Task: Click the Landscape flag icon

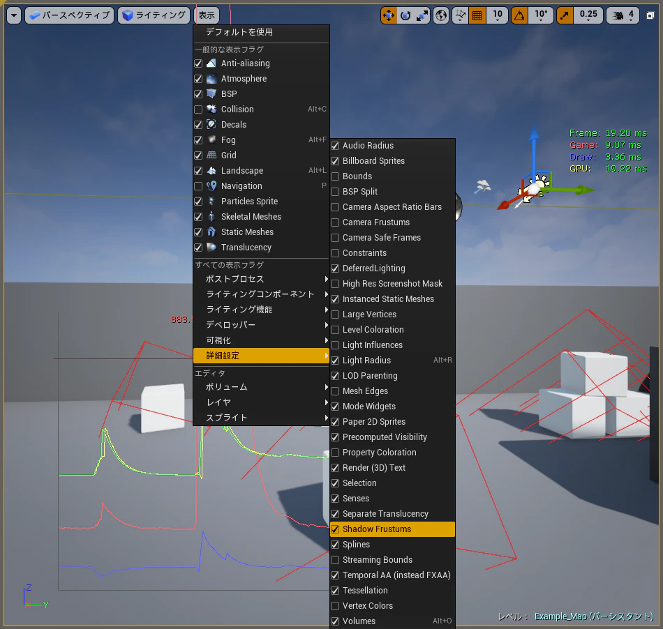Action: coord(211,171)
